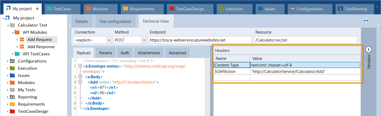Viewport: 381px width, 116px height.
Task: Click the Add Request module icon
Action: [x=22, y=40]
